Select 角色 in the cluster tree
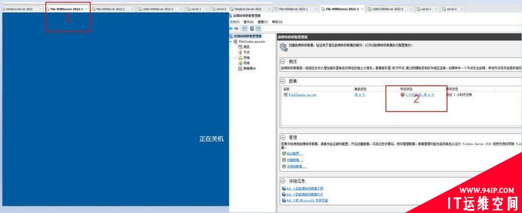Image resolution: width=522 pixels, height=213 pixels. [x=246, y=47]
